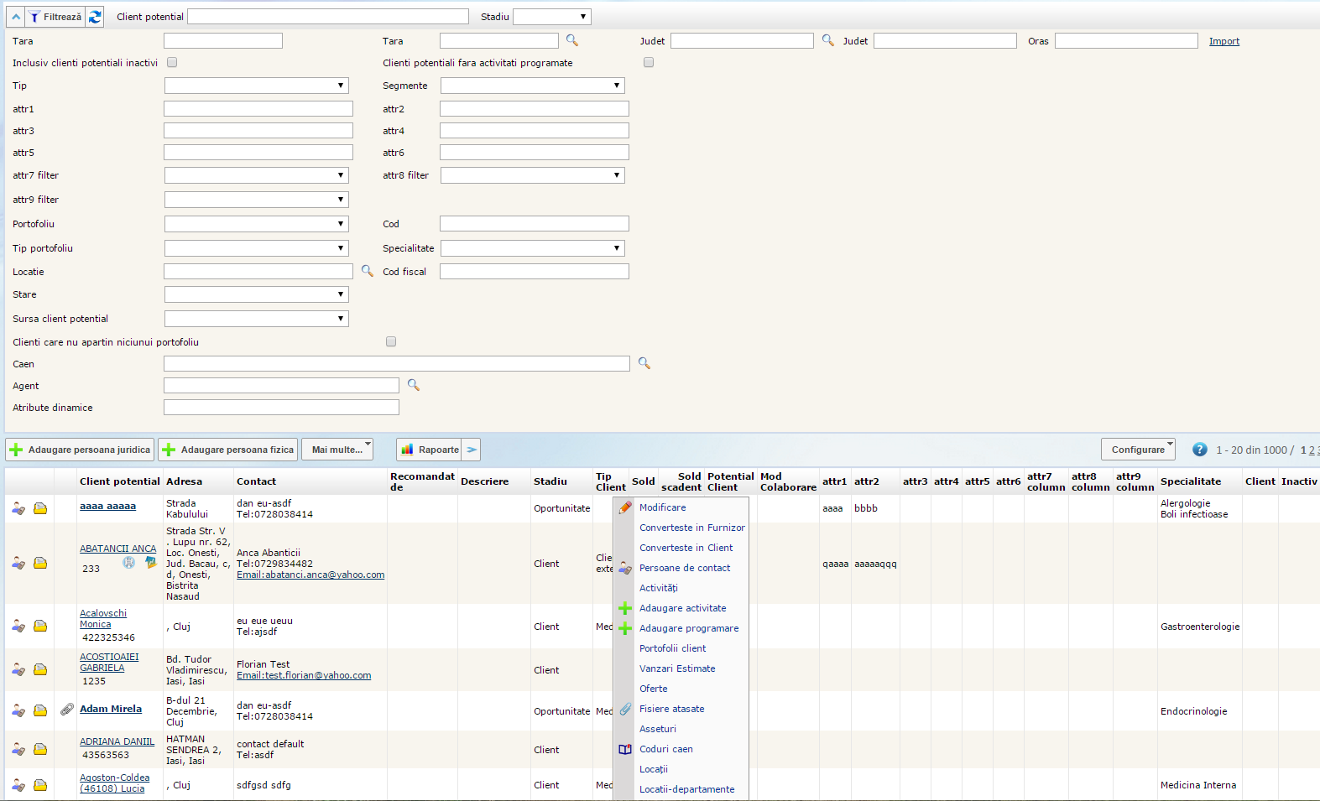Open the folder icon in aaaa aaaaa row
This screenshot has width=1320, height=801.
click(40, 508)
